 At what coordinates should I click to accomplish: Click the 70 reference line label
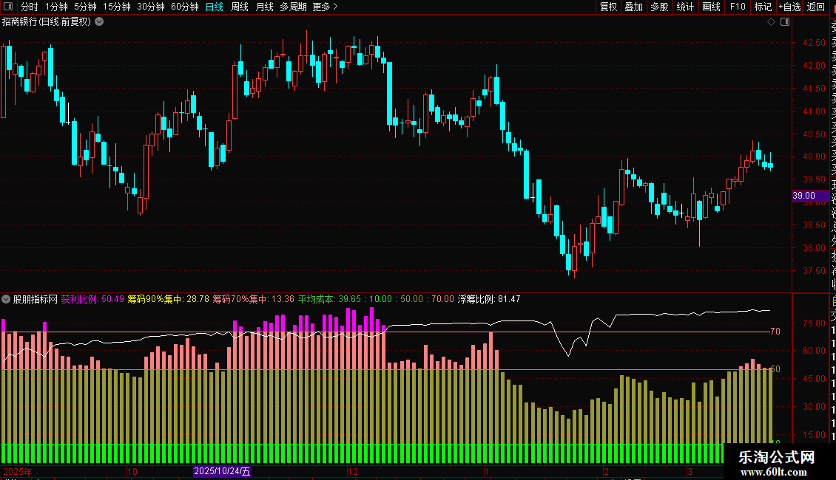click(x=775, y=332)
